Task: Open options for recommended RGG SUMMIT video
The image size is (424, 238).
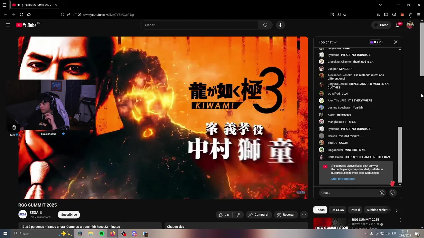Action: (400, 220)
